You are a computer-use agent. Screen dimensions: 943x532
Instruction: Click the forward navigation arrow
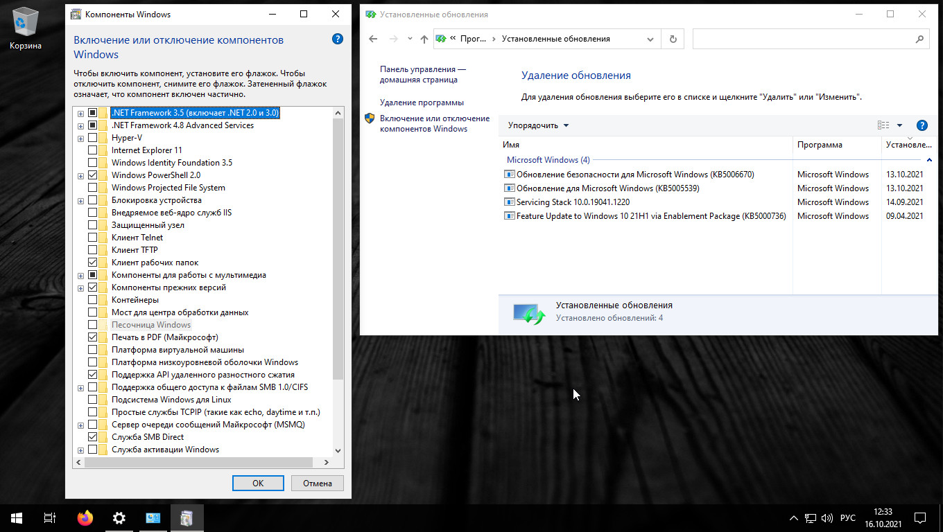(x=394, y=39)
